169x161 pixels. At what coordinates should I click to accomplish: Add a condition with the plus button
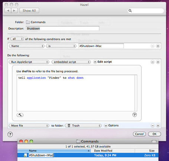pyautogui.click(x=158, y=46)
